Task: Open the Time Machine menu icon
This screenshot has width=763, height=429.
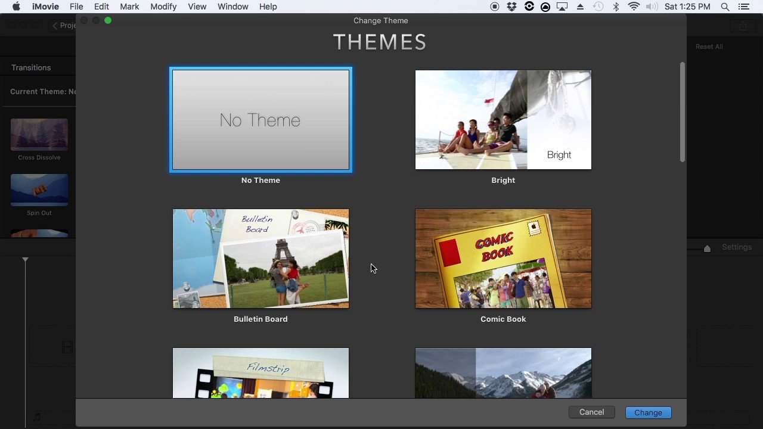Action: [x=598, y=7]
